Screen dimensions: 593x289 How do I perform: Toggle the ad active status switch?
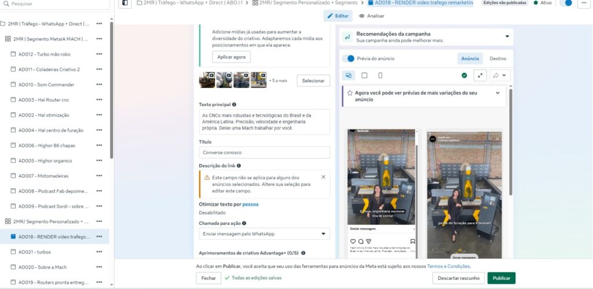click(566, 3)
